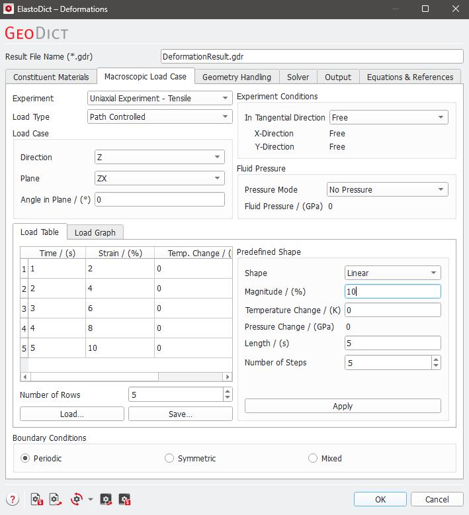This screenshot has height=515, width=469.
Task: Open the help question mark icon
Action: pyautogui.click(x=13, y=500)
